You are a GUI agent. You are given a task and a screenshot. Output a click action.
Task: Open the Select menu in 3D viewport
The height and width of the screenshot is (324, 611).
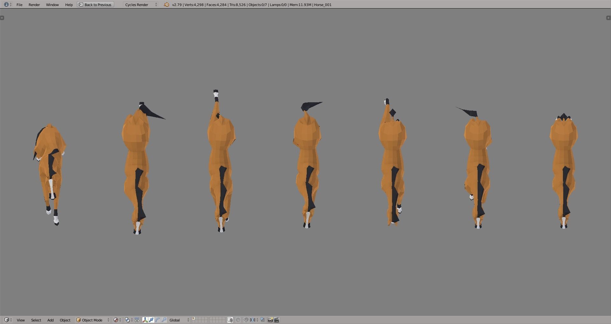(x=36, y=320)
